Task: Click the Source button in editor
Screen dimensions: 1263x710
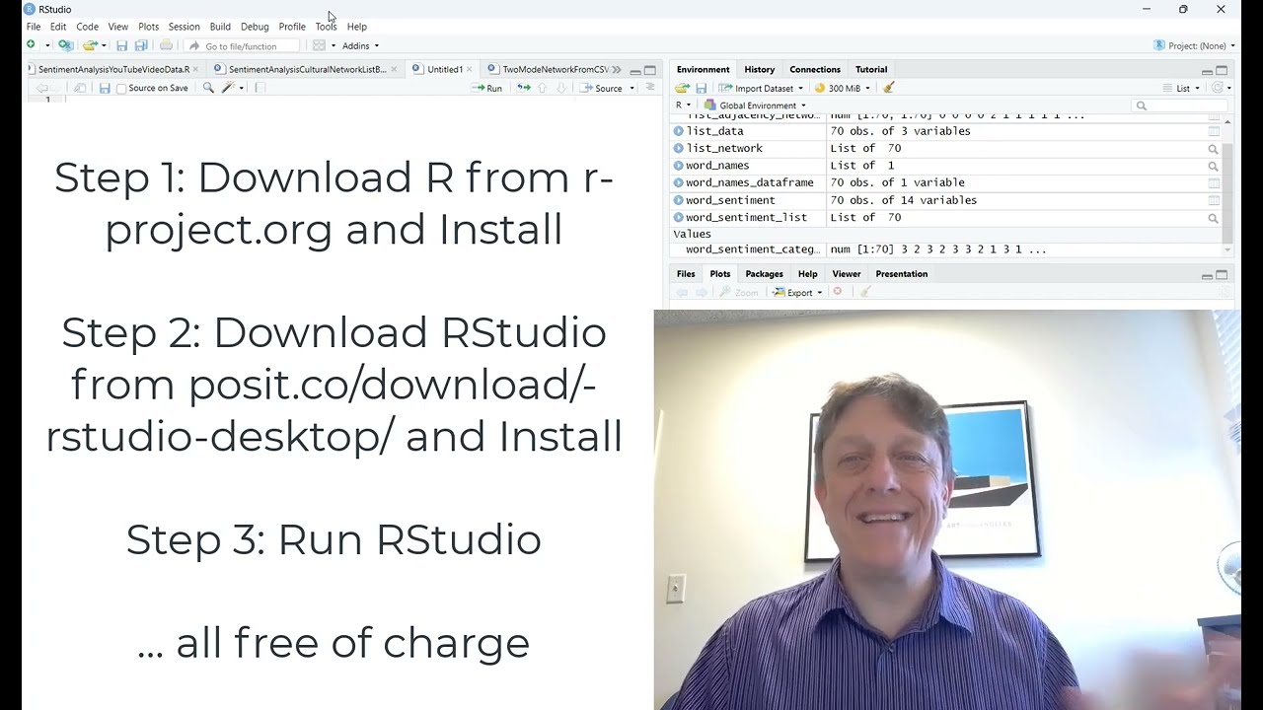Action: click(x=602, y=88)
